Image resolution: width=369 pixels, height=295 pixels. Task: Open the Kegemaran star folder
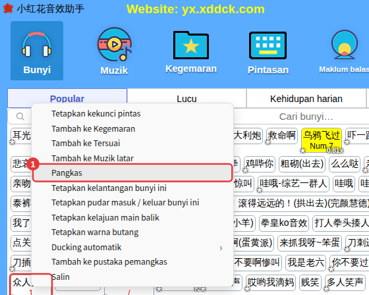point(191,52)
